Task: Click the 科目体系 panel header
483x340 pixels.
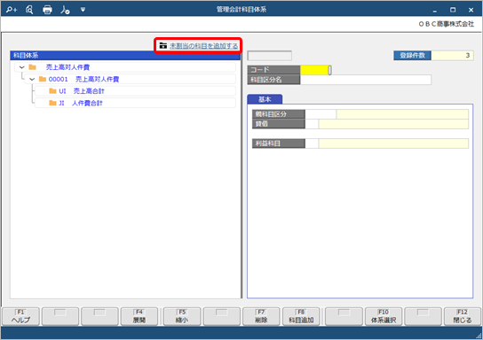Action: pos(125,55)
